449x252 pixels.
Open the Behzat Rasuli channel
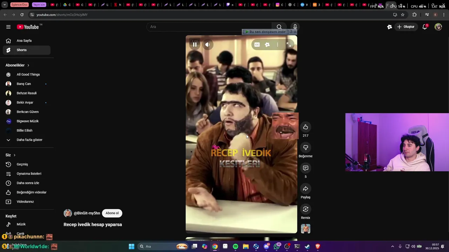(27, 93)
